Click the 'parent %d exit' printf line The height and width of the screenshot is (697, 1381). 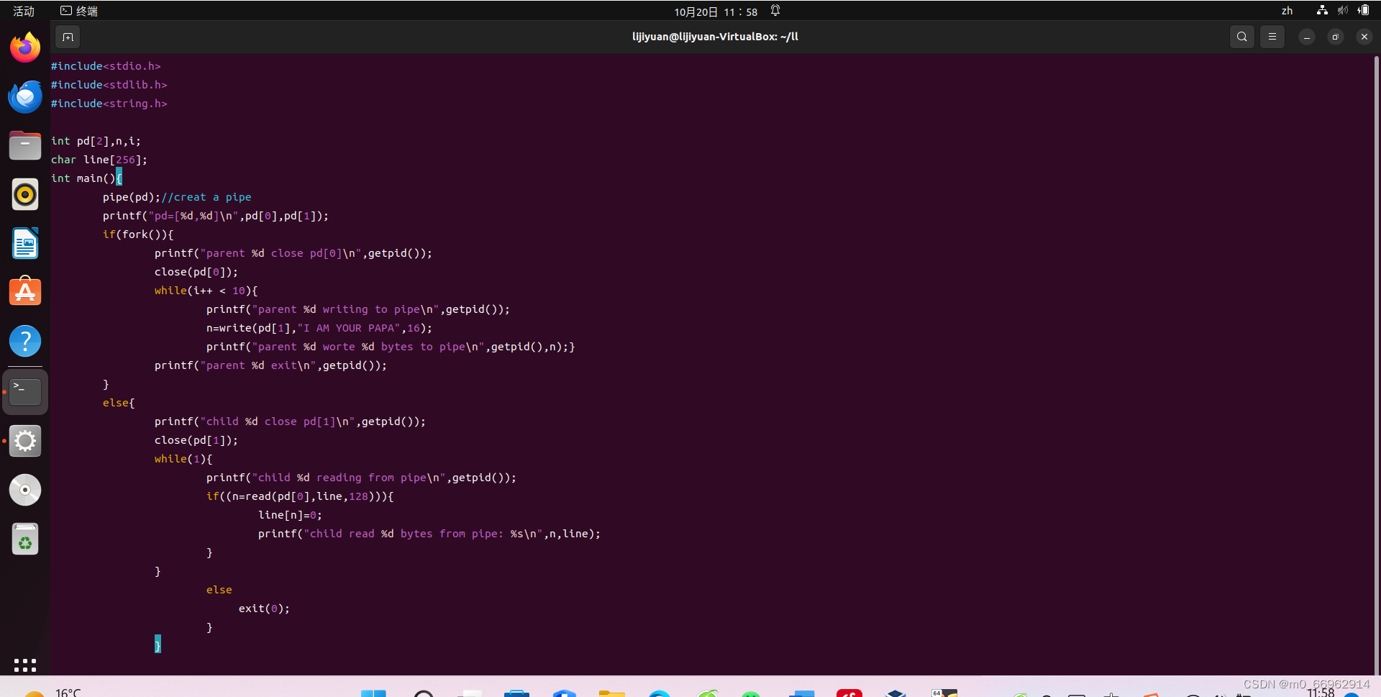[x=270, y=365]
